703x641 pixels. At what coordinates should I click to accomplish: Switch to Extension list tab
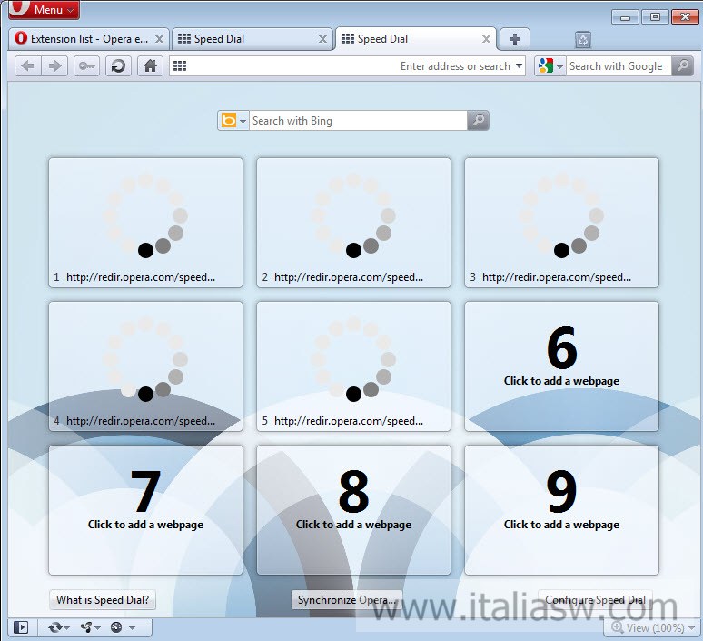88,39
